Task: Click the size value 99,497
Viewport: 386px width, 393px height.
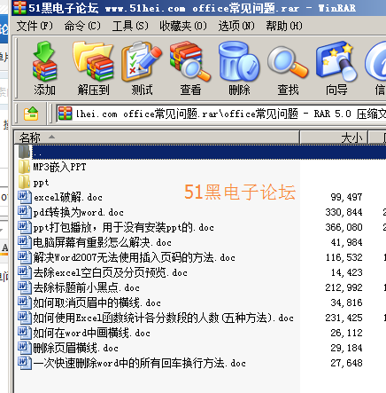Action: [346, 197]
